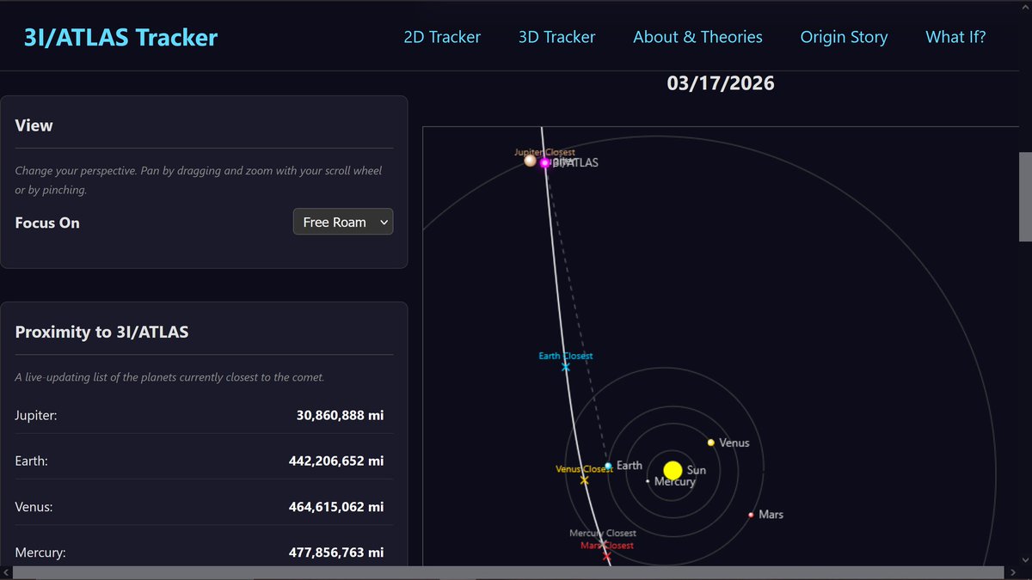Click the yellow Sun in the map
The height and width of the screenshot is (580, 1032).
click(x=673, y=470)
